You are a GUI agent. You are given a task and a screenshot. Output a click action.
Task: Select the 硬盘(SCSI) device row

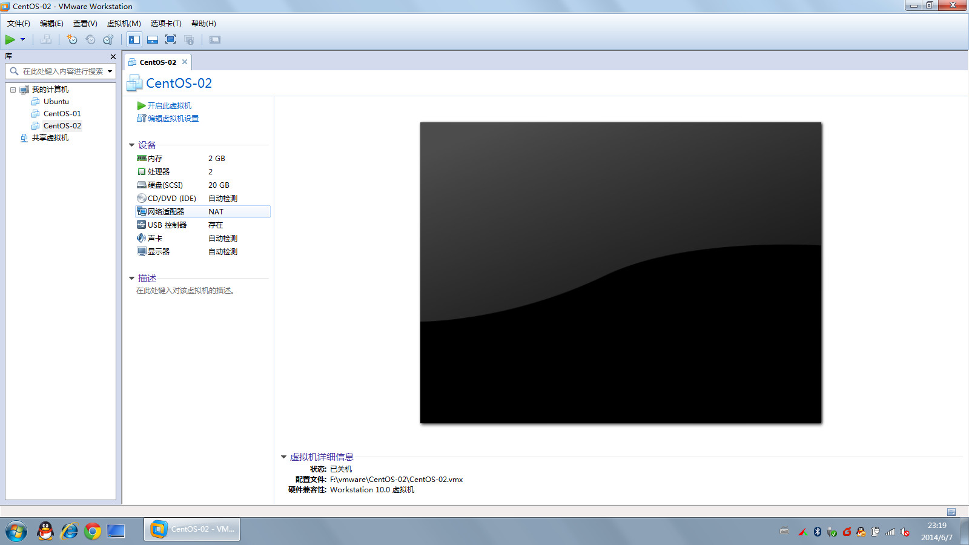tap(202, 185)
